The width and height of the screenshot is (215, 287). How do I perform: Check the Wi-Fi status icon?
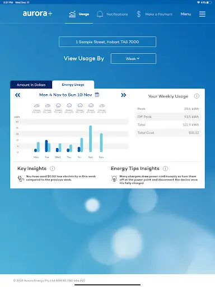click(x=198, y=2)
